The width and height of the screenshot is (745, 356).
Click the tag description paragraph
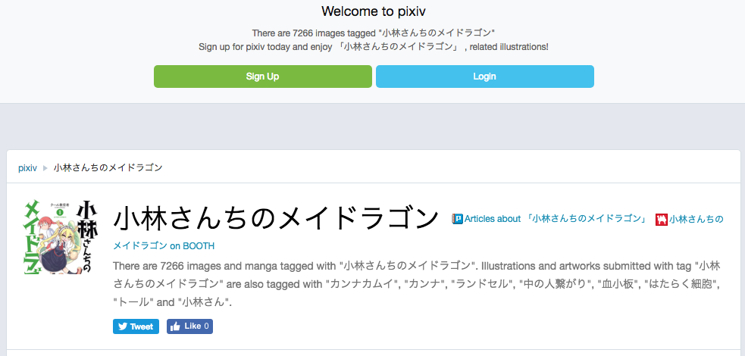pyautogui.click(x=417, y=284)
